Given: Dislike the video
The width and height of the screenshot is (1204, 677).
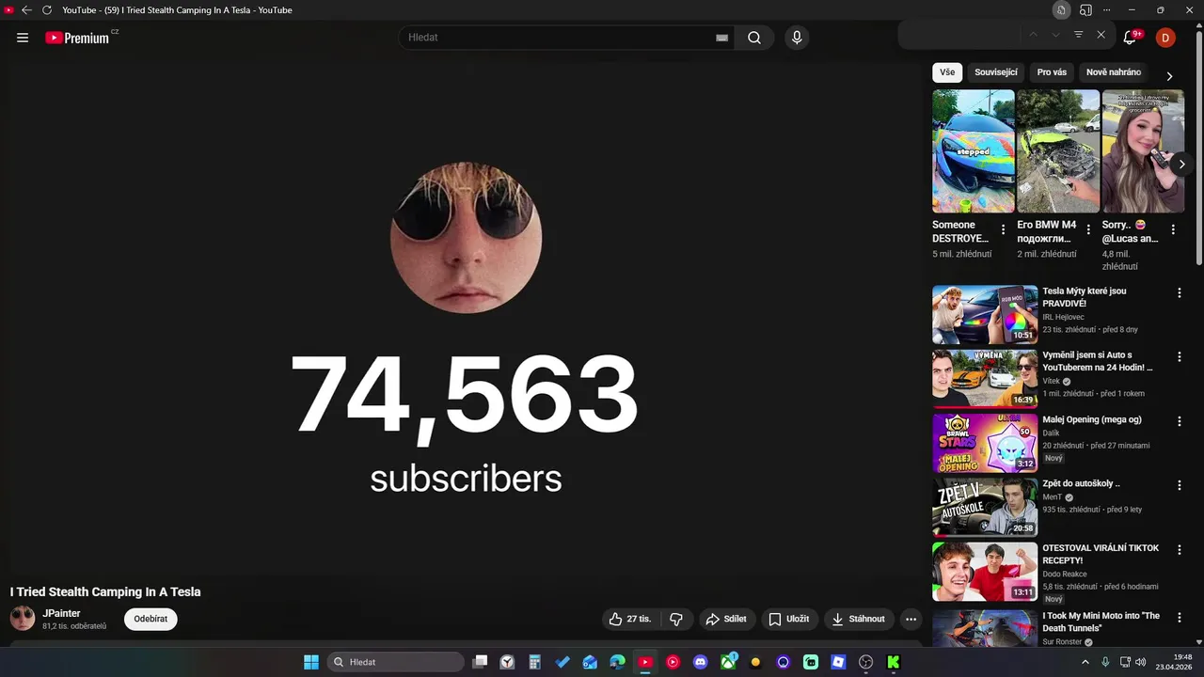Looking at the screenshot, I should point(676,619).
